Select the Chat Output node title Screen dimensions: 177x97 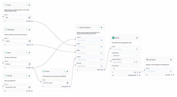point(152,60)
